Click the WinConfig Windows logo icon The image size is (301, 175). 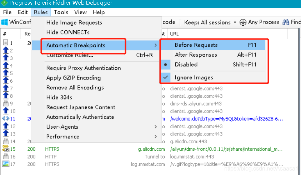4,22
